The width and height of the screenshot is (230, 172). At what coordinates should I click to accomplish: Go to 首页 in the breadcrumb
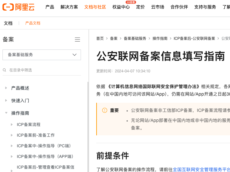click(100, 39)
